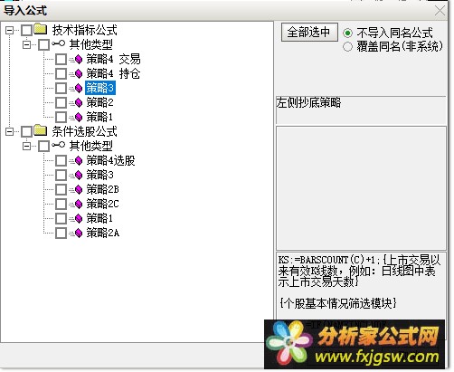Viewport: 454px width, 372px height.
Task: Check the box for highlighted 策略3
Action: pos(61,88)
